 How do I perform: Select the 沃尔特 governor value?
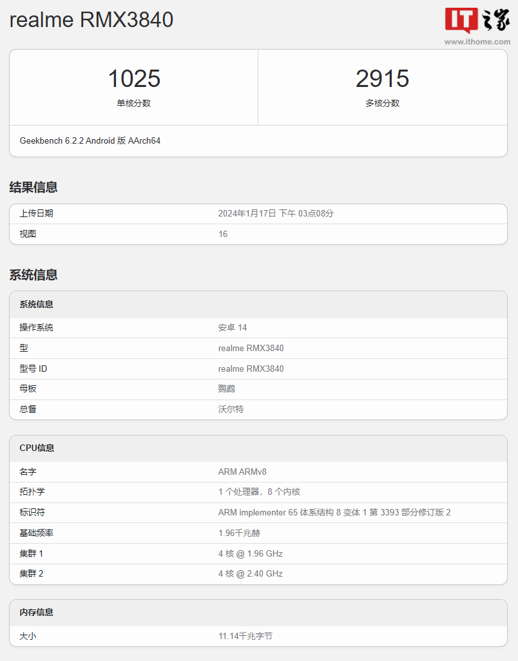pos(231,409)
